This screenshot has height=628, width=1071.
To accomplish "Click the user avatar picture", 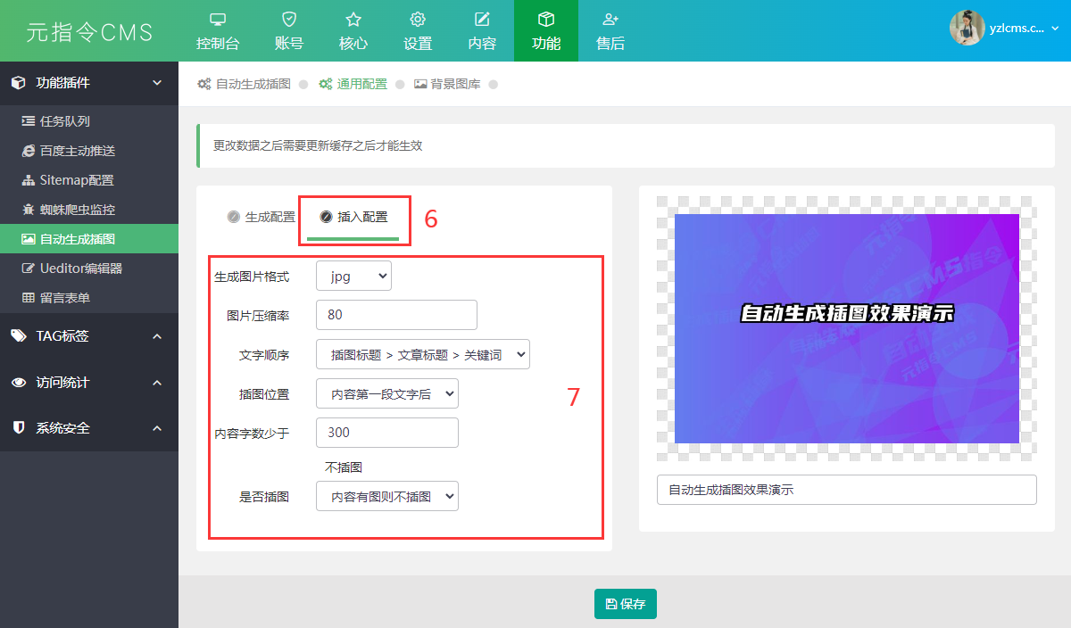I will point(967,28).
